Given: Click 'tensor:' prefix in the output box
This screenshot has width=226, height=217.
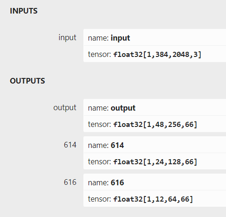Looking at the screenshot, I should 99,125.
